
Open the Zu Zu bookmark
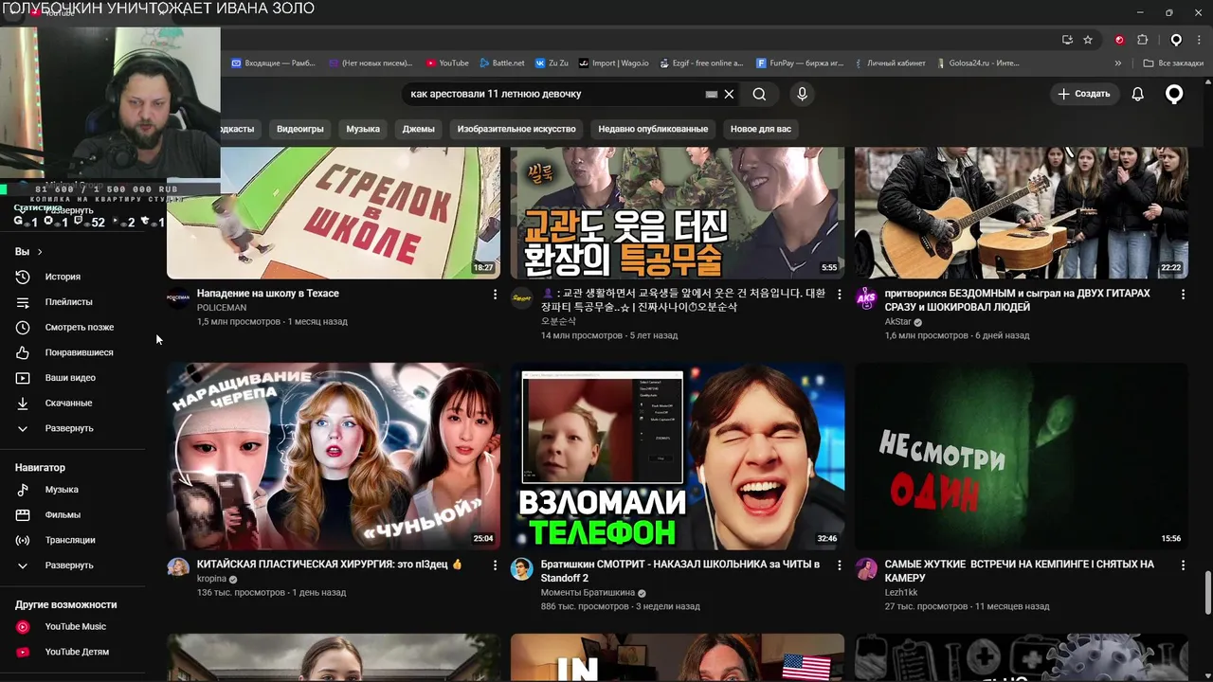coord(552,63)
